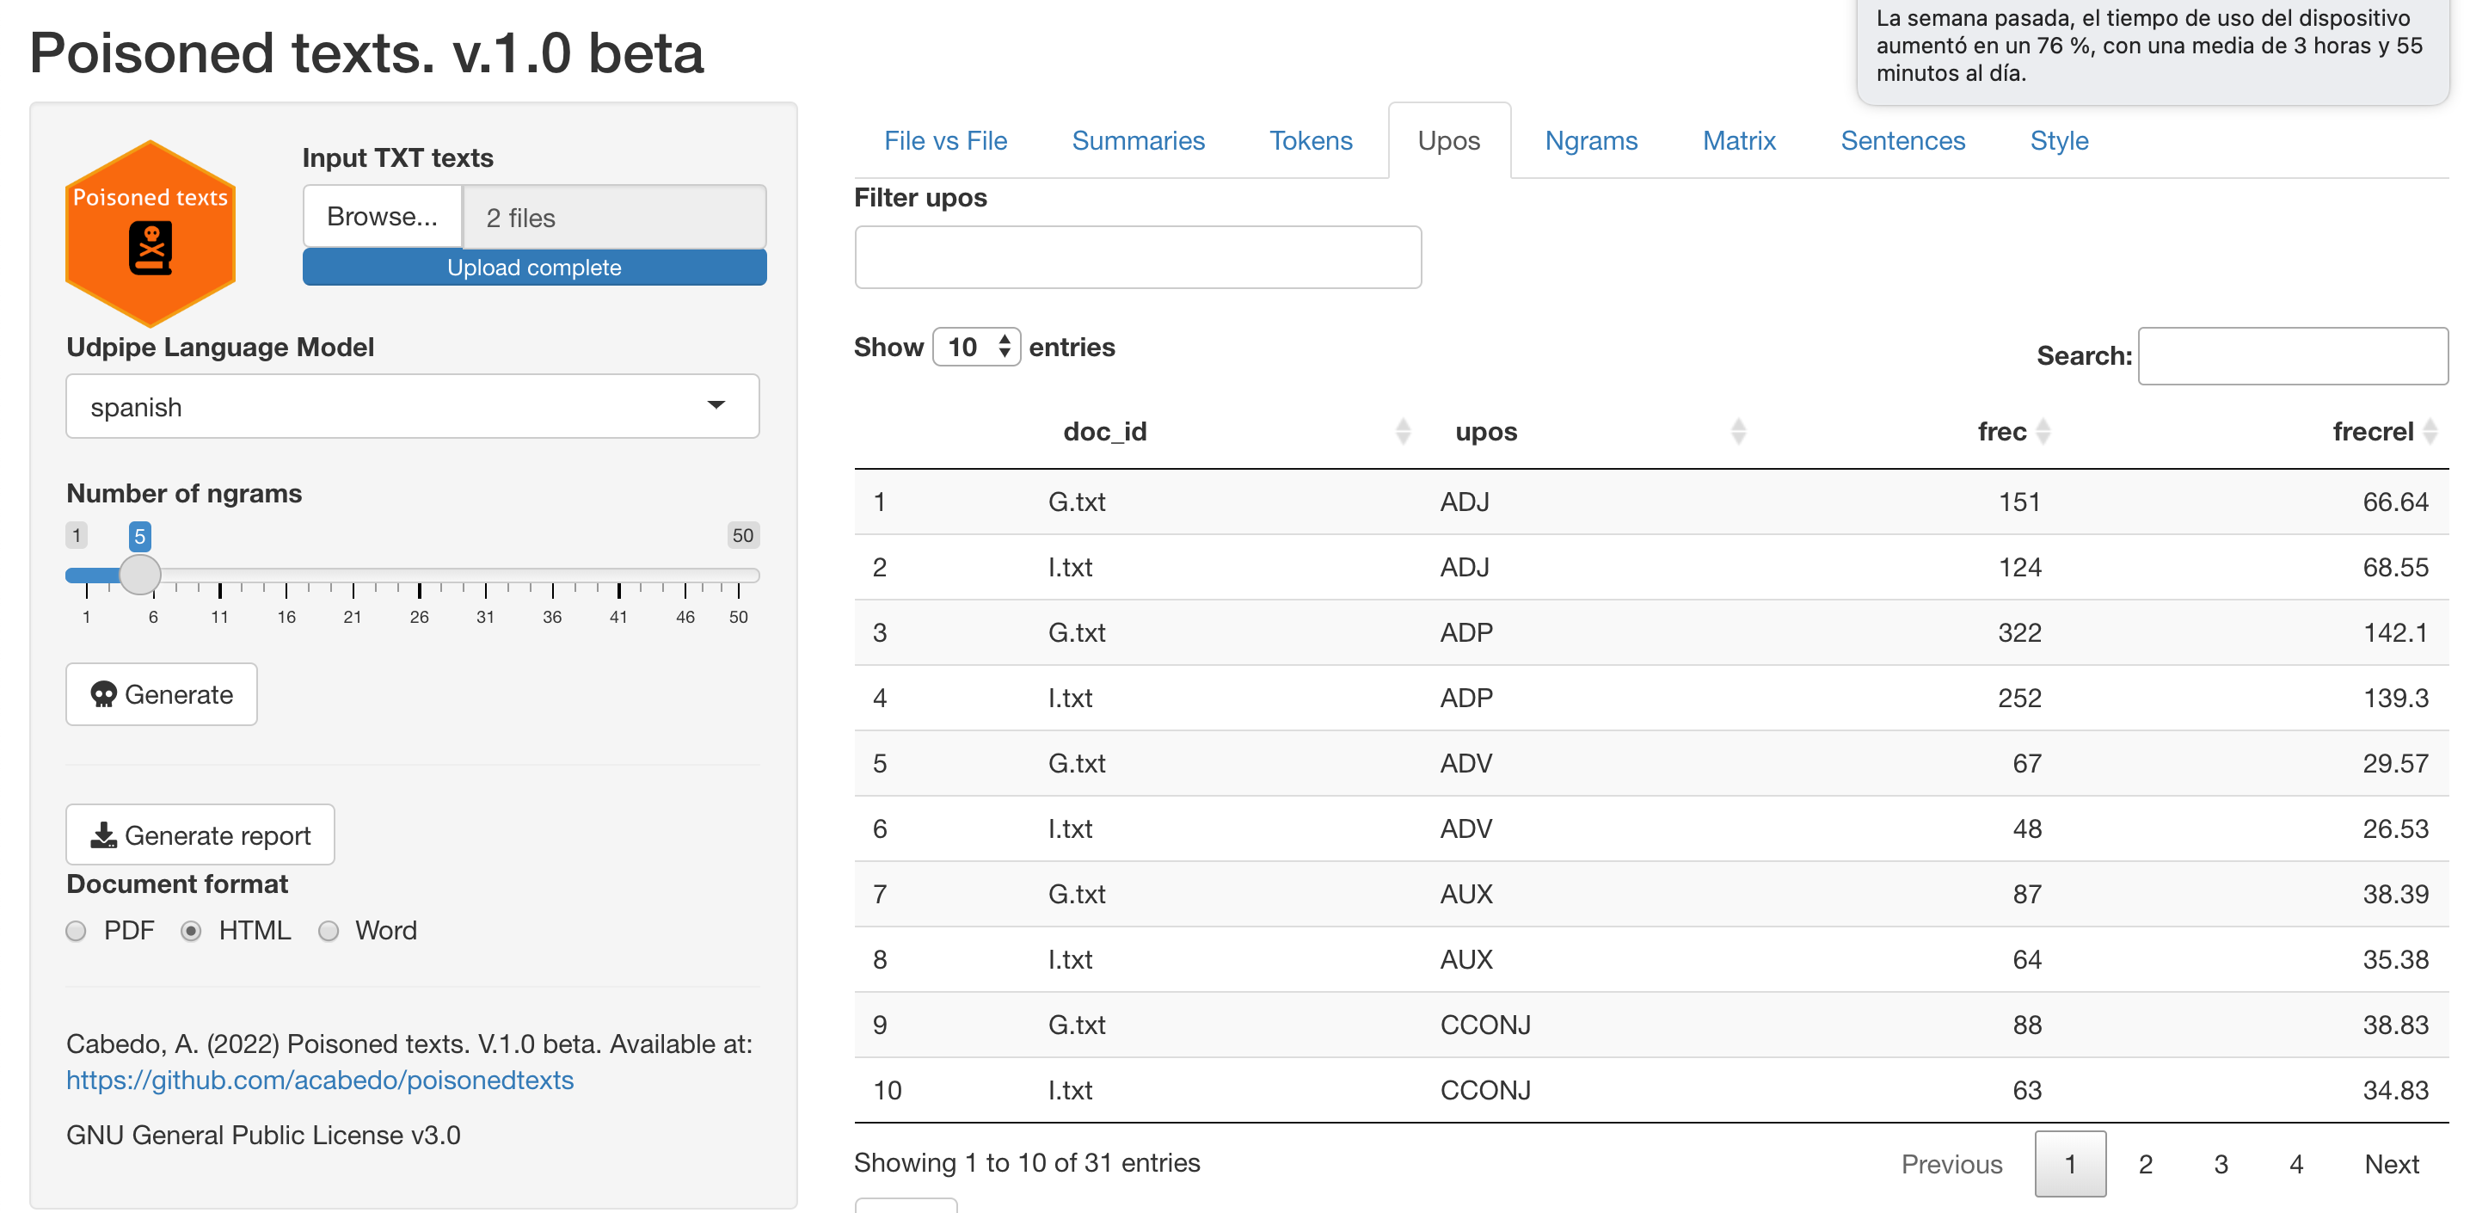Click the frecrel value 34.83
Image resolution: width=2470 pixels, height=1213 pixels.
(2394, 1090)
